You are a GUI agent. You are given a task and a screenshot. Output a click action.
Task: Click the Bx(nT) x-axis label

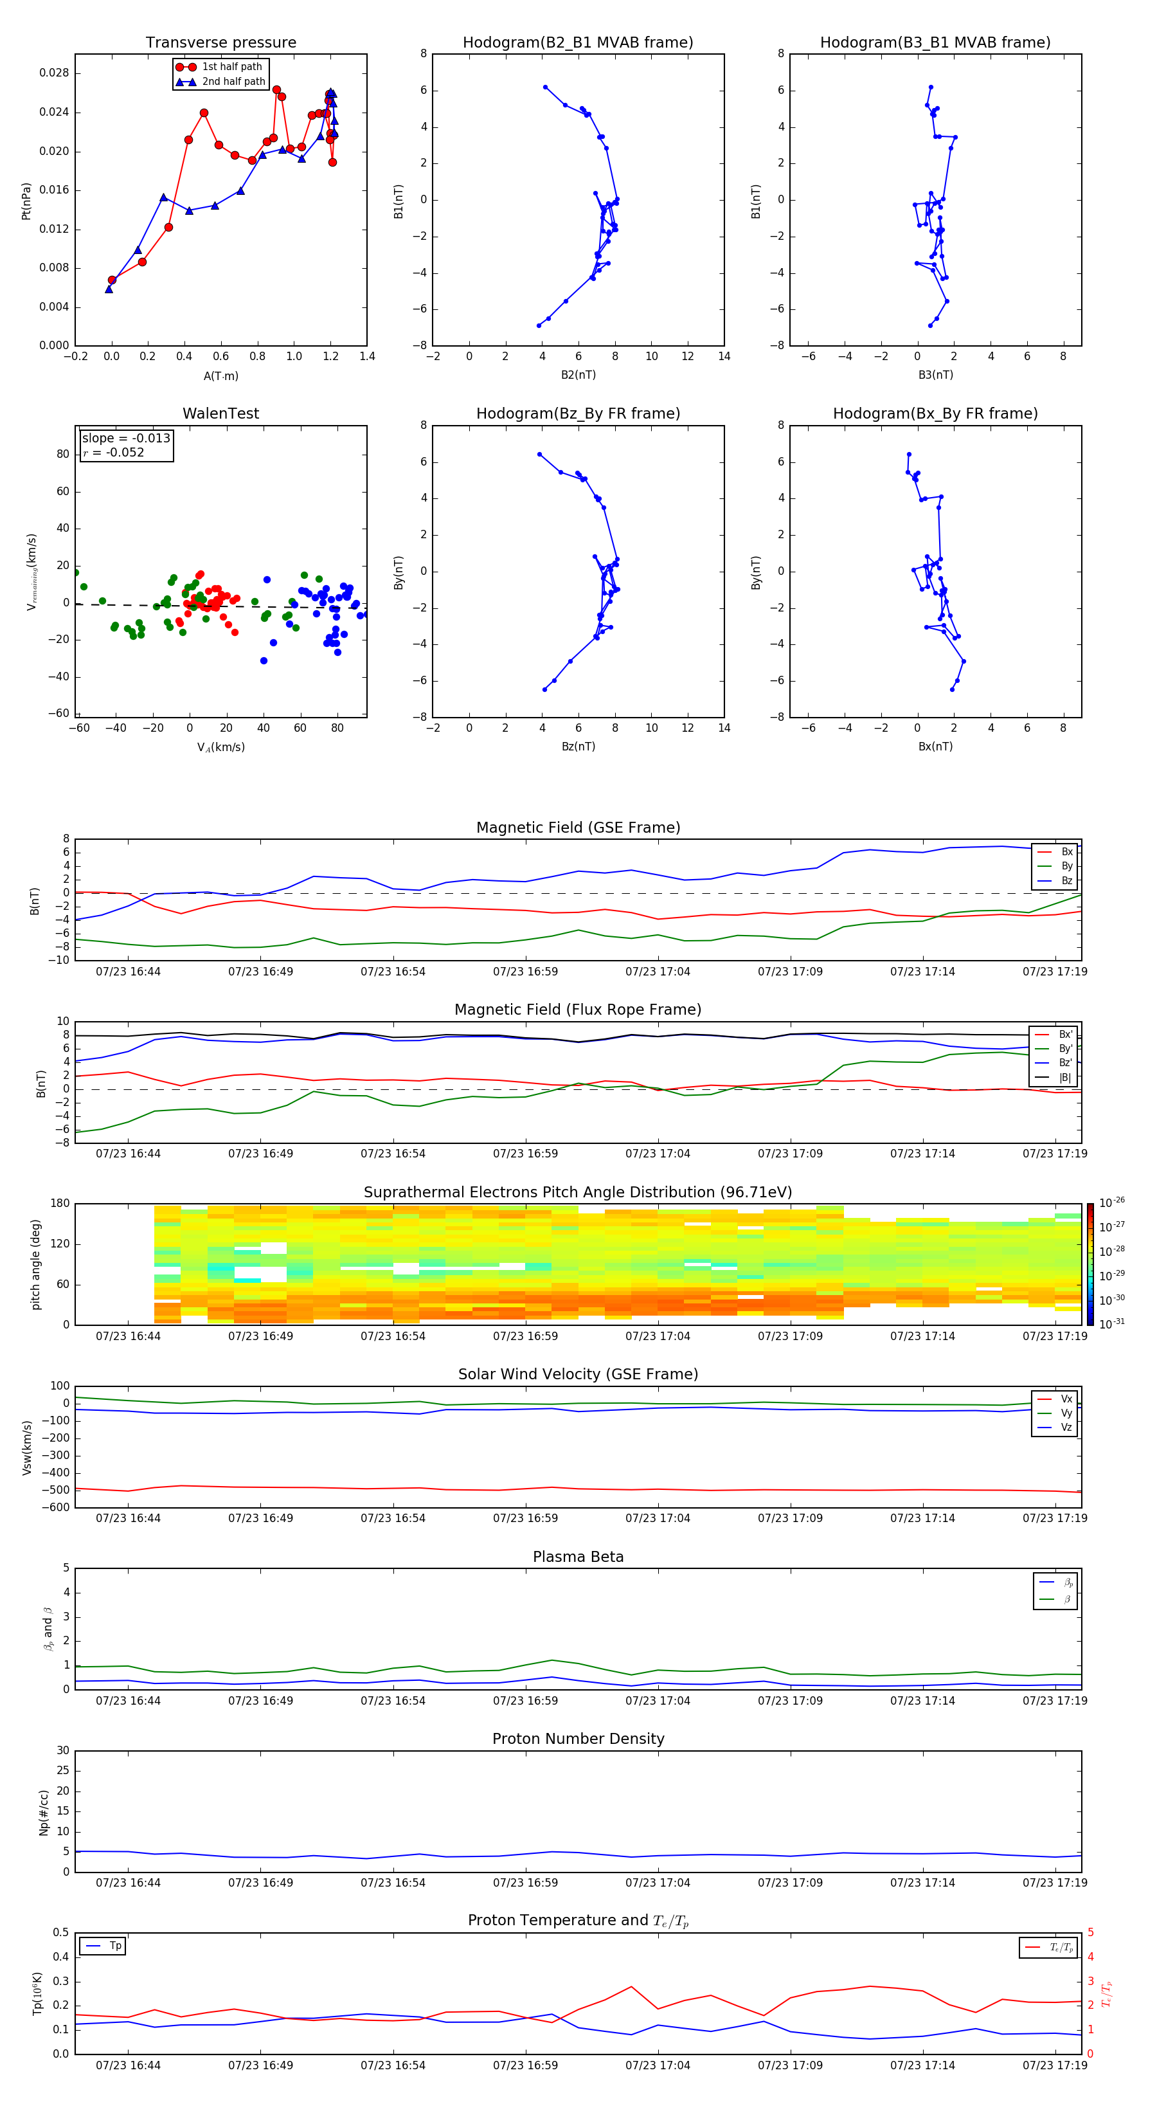coord(935,747)
